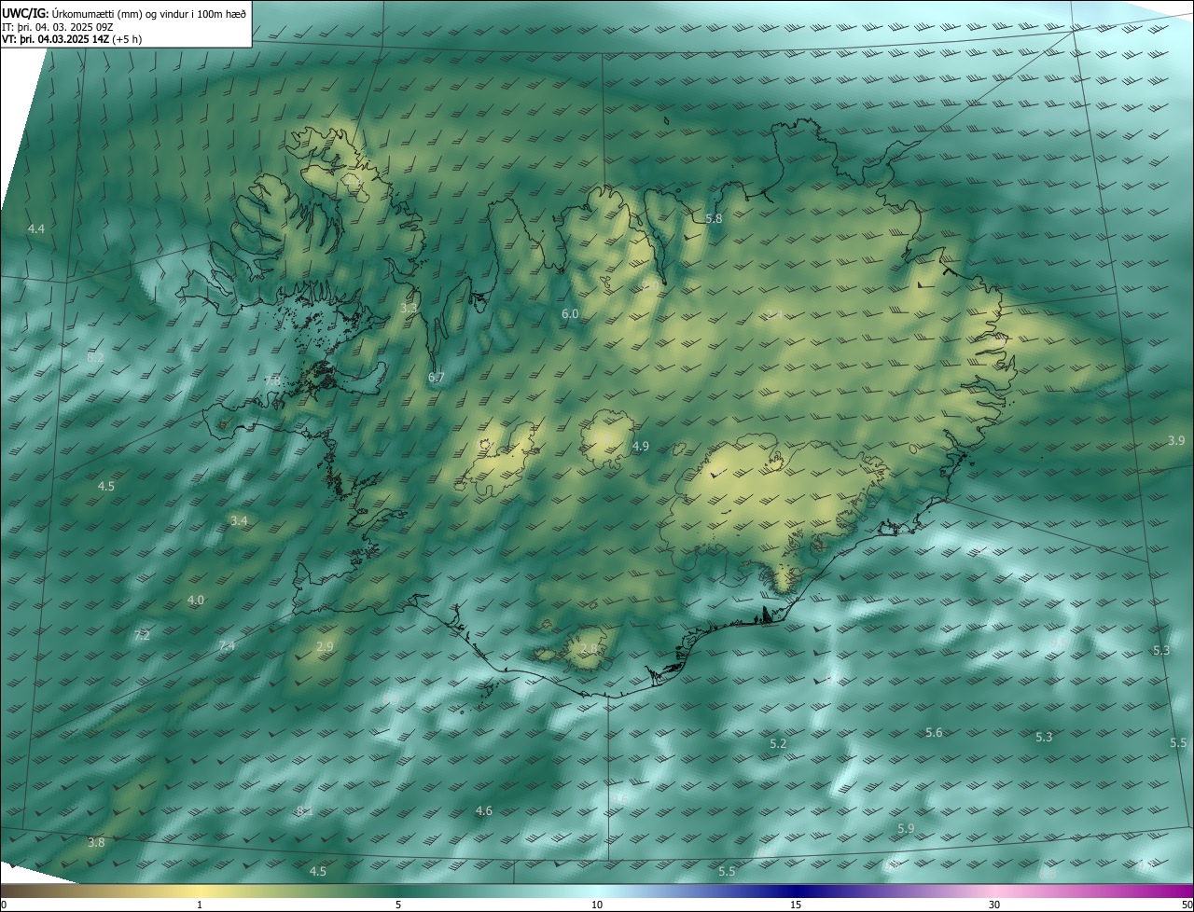Click the 'UWC/IG: Úrkomumætti (mm)' title line
1194x912 pixels.
click(124, 13)
